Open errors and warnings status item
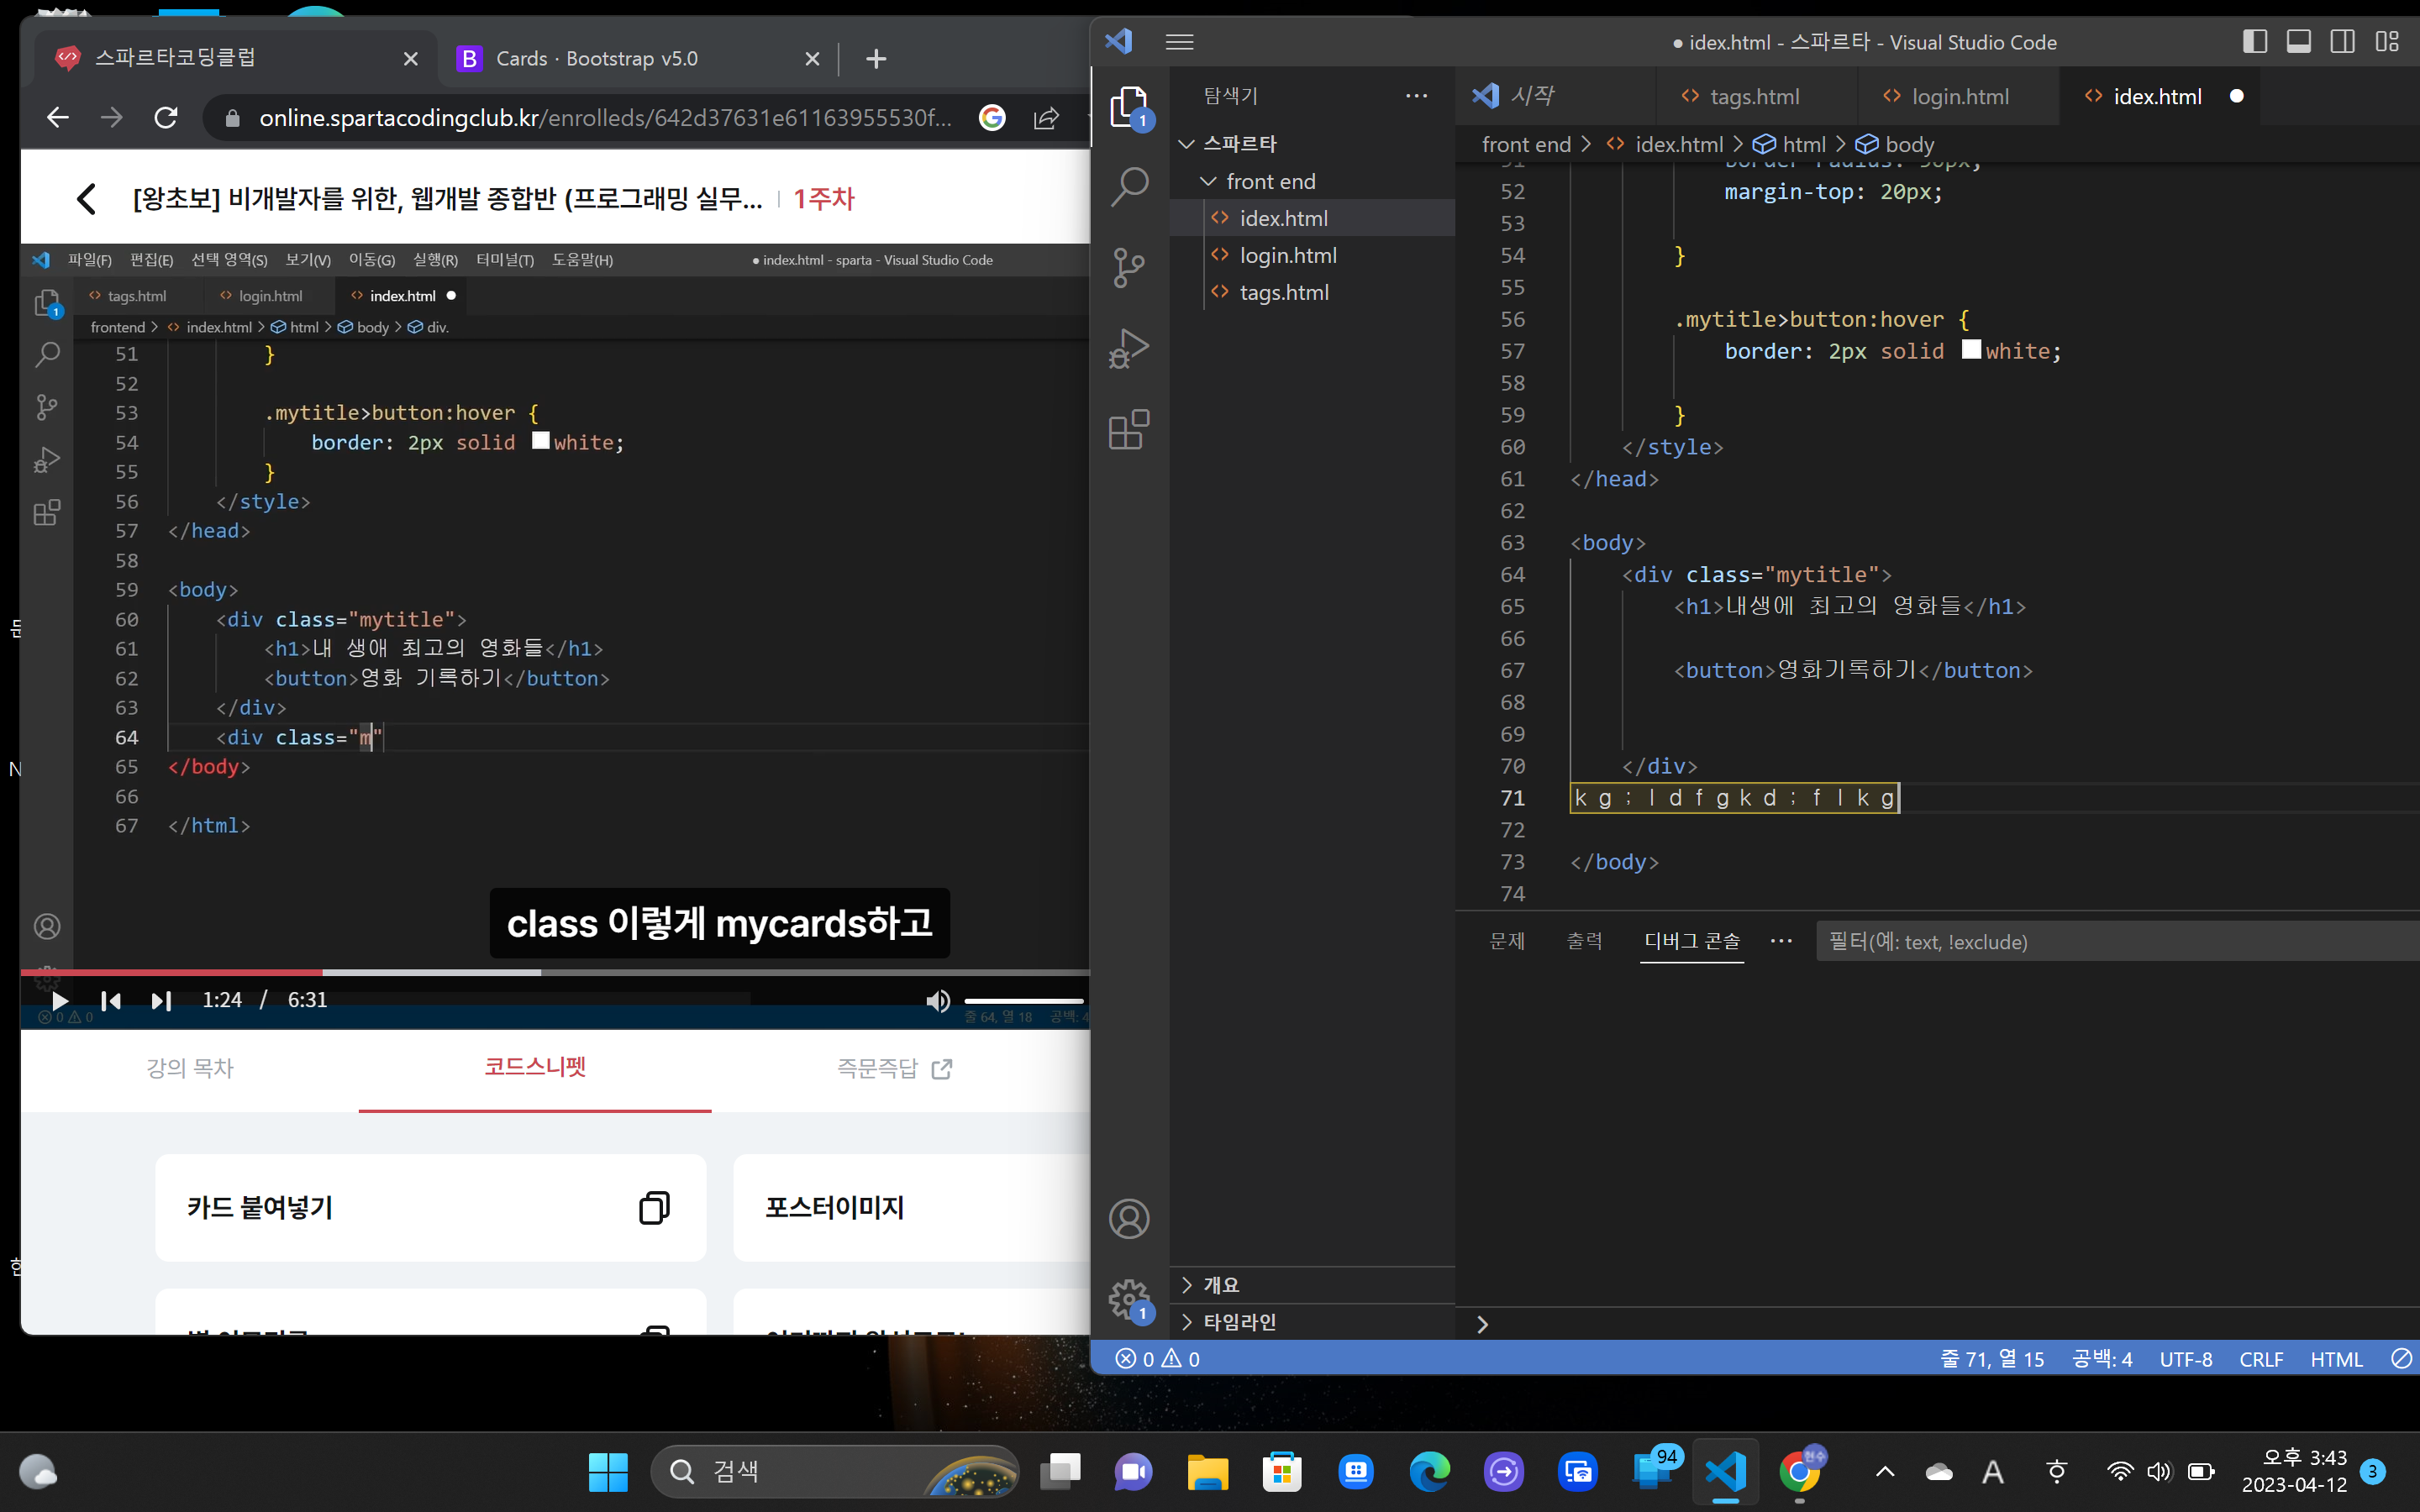This screenshot has width=2420, height=1512. pos(1157,1359)
